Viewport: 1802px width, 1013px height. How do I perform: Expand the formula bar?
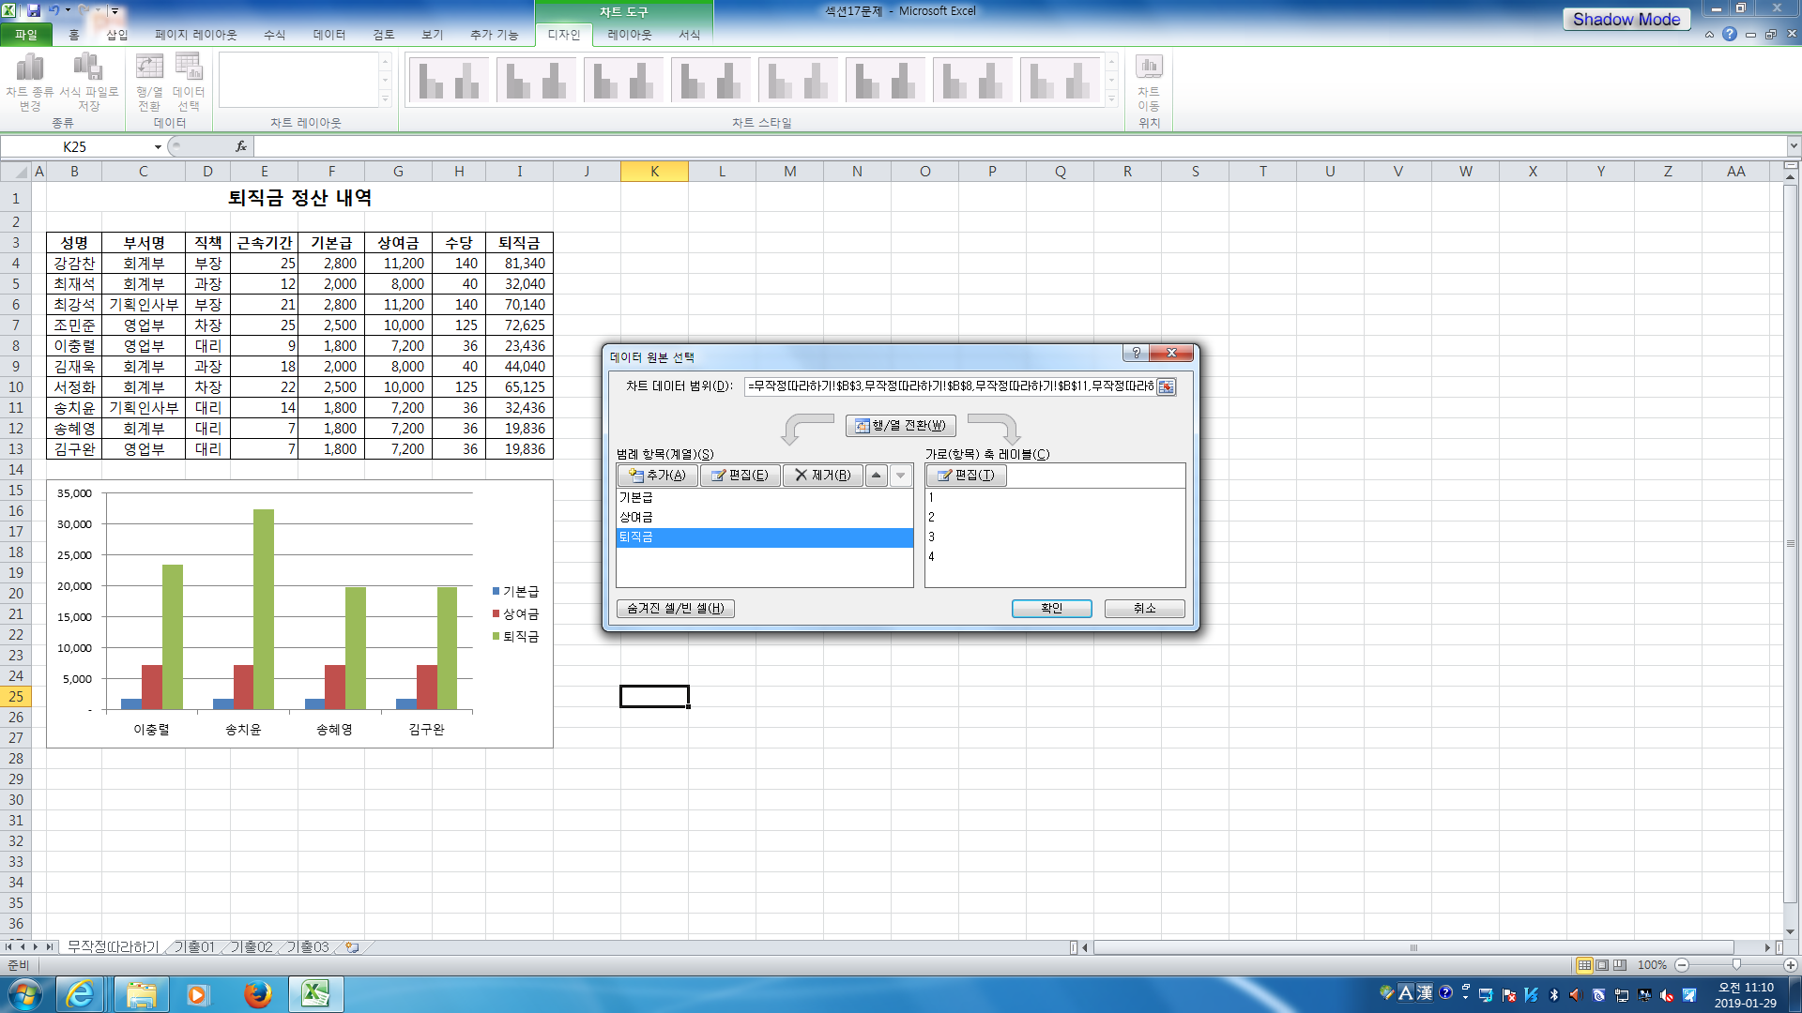tap(1794, 146)
